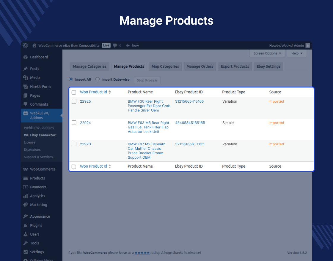This screenshot has width=333, height=261.
Task: Open eBay ID 32156165610335 link
Action: (190, 144)
